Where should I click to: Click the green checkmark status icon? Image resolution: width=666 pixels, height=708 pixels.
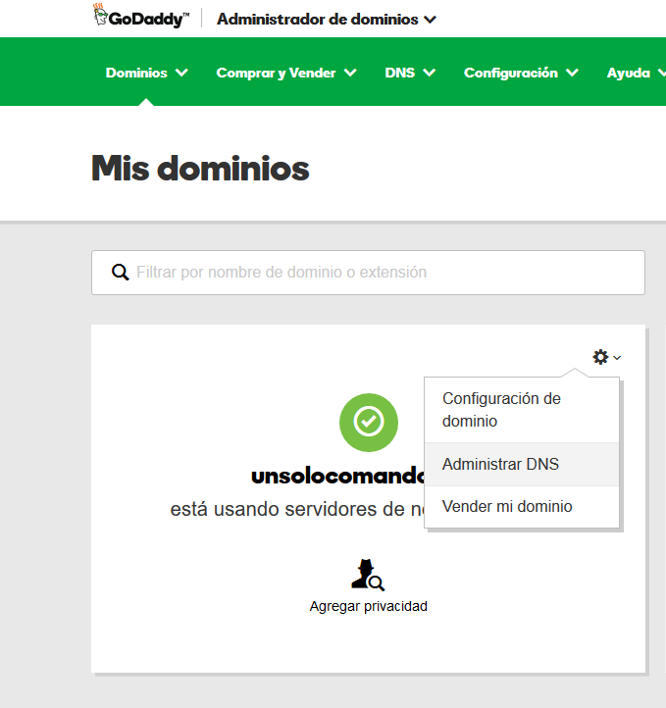click(369, 423)
